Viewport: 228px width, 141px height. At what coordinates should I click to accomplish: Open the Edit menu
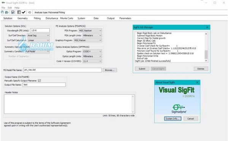10,8
